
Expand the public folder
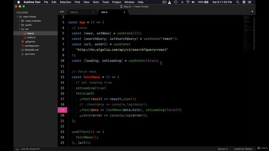click(x=19, y=25)
